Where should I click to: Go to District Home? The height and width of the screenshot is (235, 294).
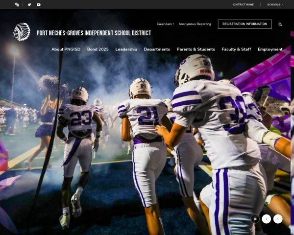244,5
